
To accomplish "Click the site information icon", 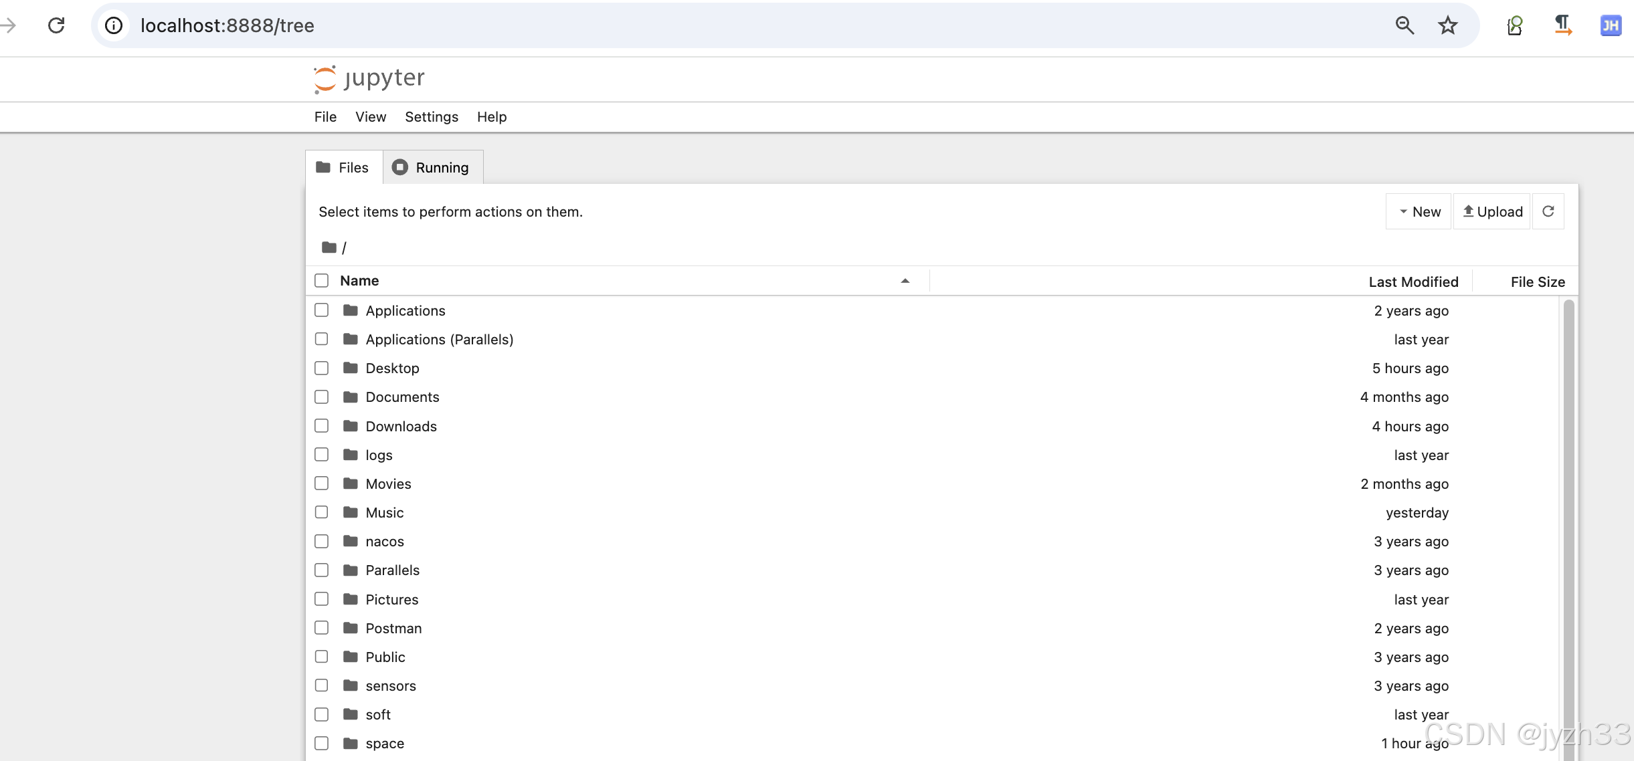I will click(x=114, y=25).
